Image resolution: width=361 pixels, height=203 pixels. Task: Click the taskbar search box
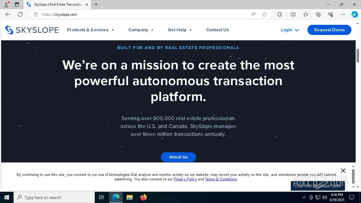(54, 197)
